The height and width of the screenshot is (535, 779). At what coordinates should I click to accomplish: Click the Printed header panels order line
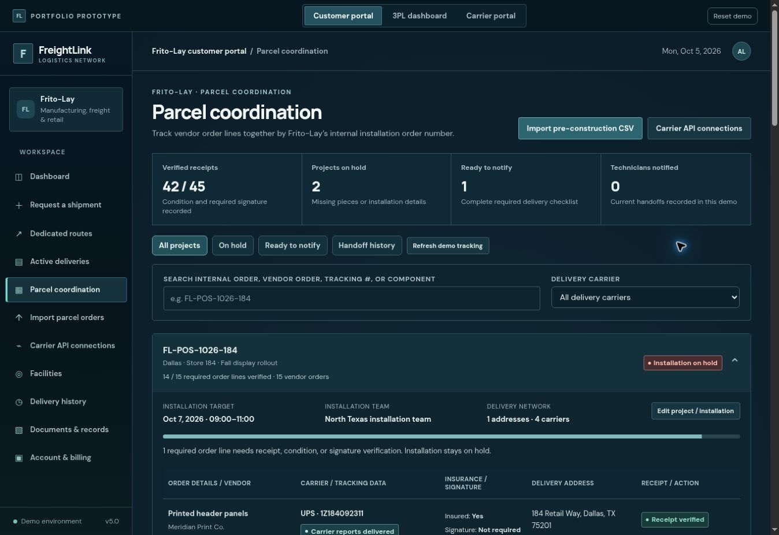click(x=208, y=514)
